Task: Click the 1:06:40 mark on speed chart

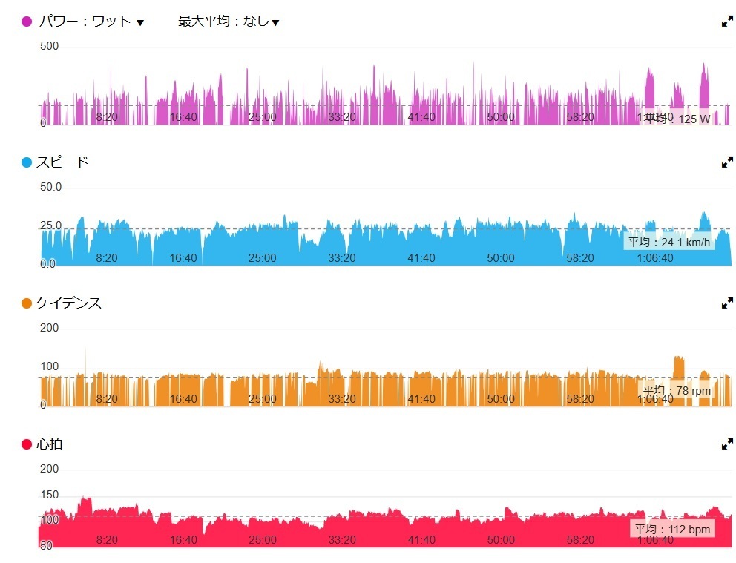Action: (655, 257)
